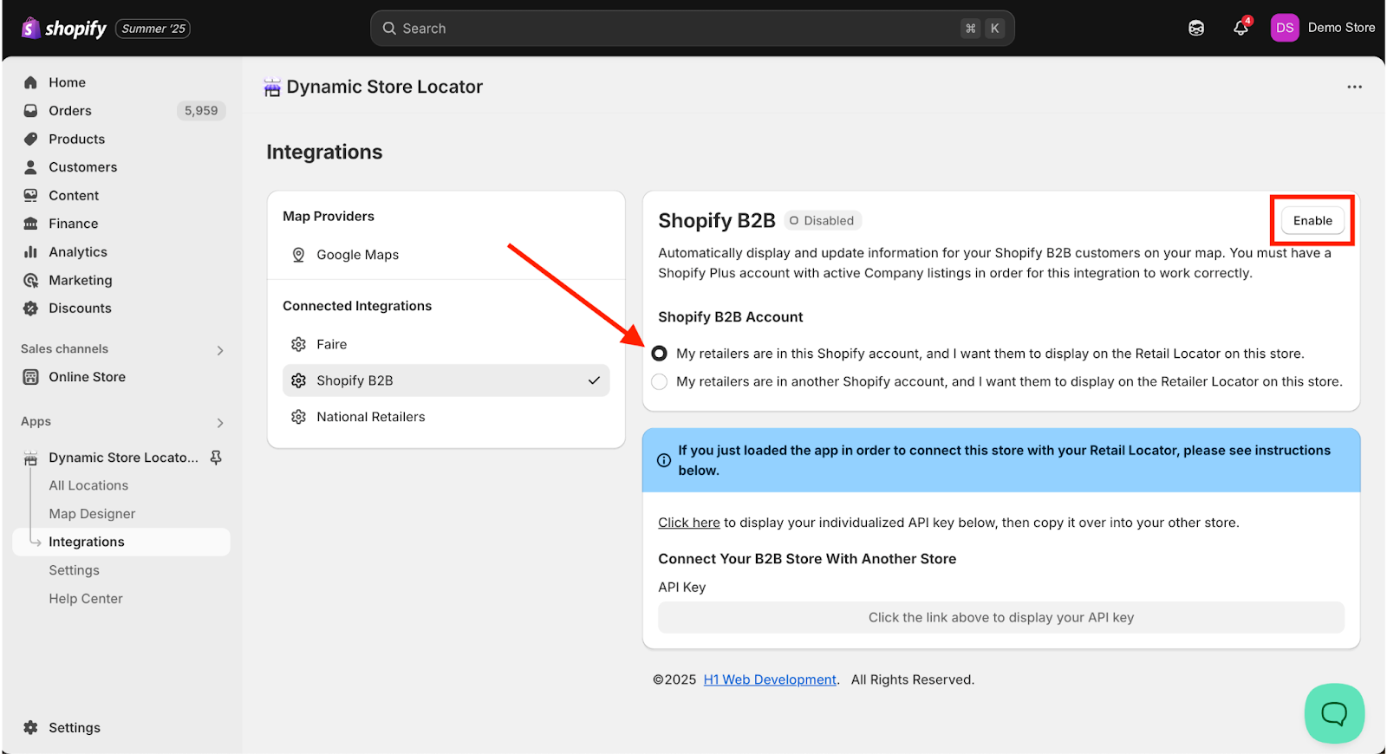Click the Shopify logo
Image resolution: width=1387 pixels, height=754 pixels.
(64, 29)
